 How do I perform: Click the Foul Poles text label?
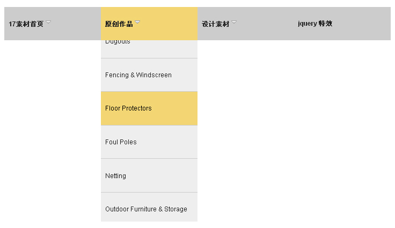(121, 142)
